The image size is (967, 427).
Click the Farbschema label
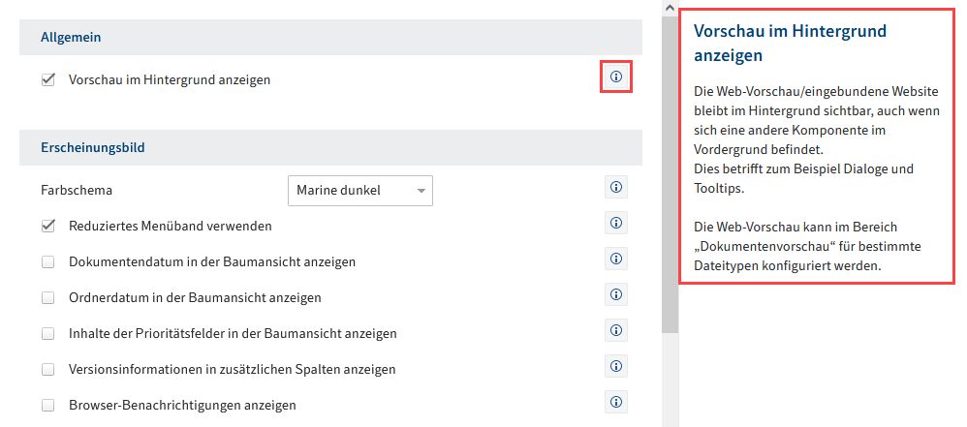(x=77, y=191)
